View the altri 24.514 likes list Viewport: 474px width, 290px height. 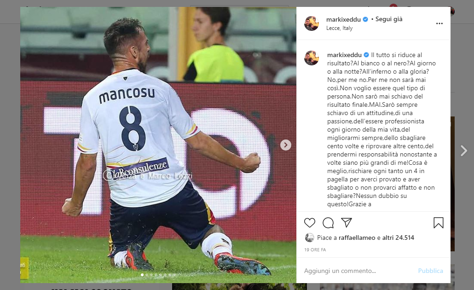pyautogui.click(x=398, y=238)
